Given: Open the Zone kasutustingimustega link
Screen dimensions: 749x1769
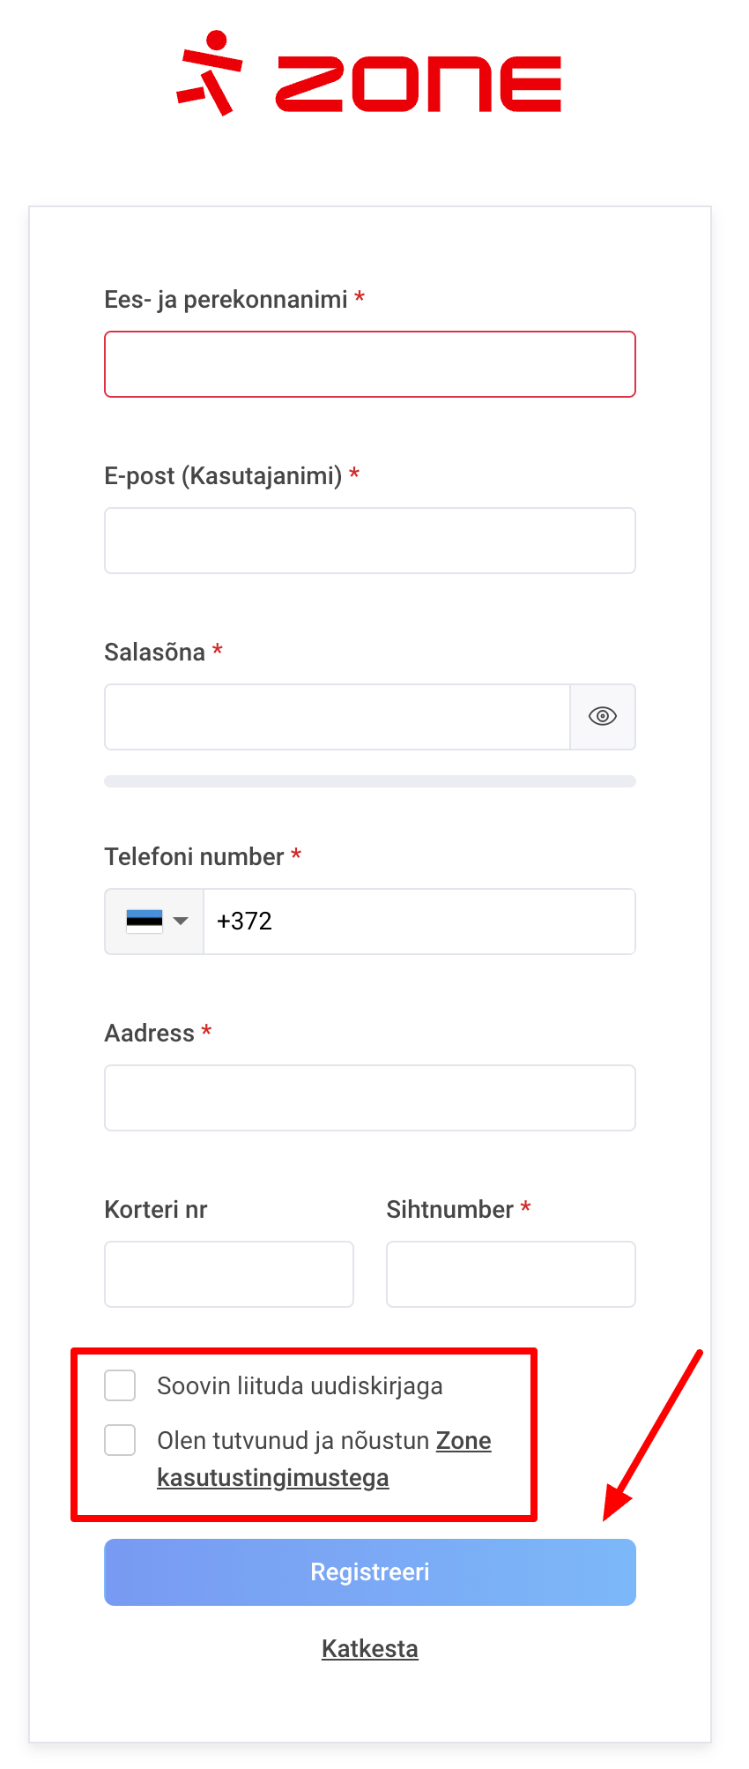Looking at the screenshot, I should click(x=273, y=1478).
